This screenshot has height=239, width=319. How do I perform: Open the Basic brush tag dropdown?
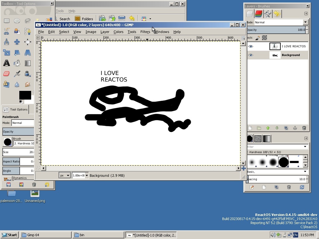click(x=305, y=171)
